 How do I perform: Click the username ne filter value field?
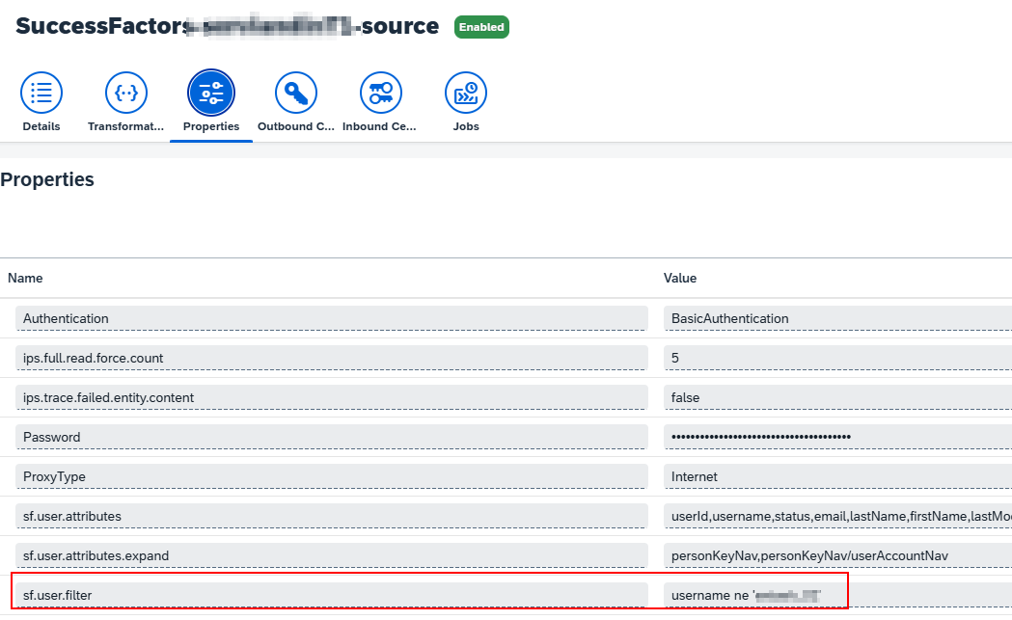coord(837,595)
